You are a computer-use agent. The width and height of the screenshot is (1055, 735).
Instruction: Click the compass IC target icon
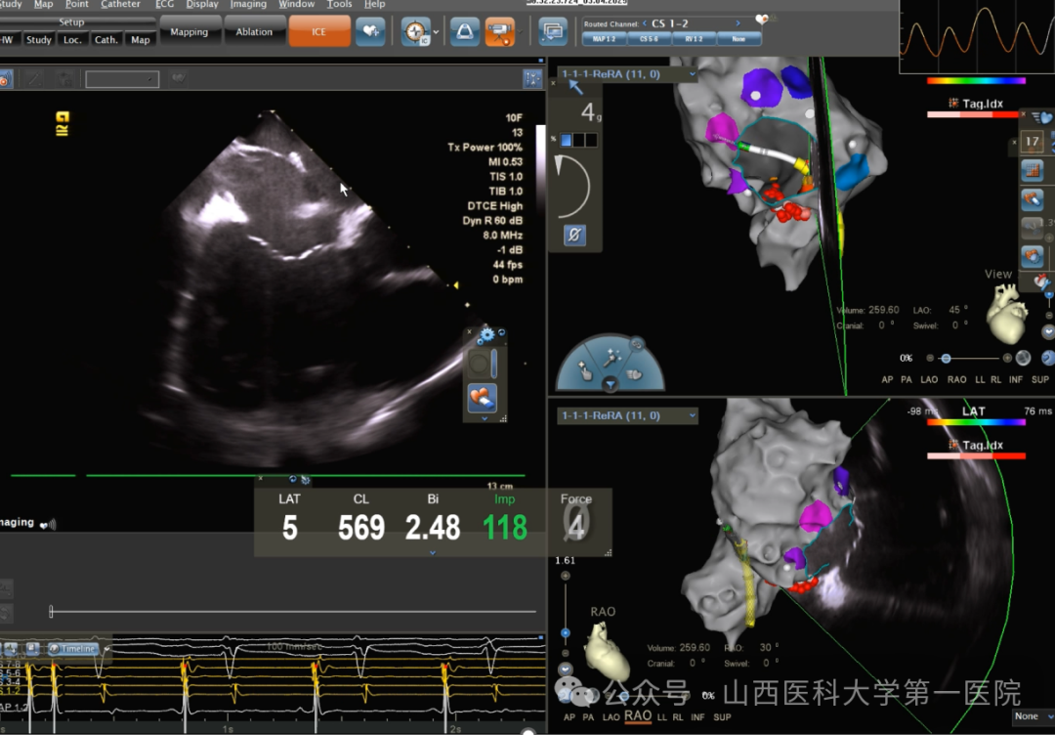(x=416, y=31)
